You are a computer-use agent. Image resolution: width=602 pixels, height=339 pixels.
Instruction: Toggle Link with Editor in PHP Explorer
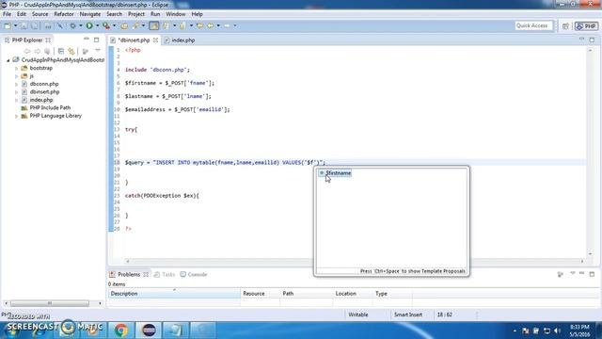(71, 51)
